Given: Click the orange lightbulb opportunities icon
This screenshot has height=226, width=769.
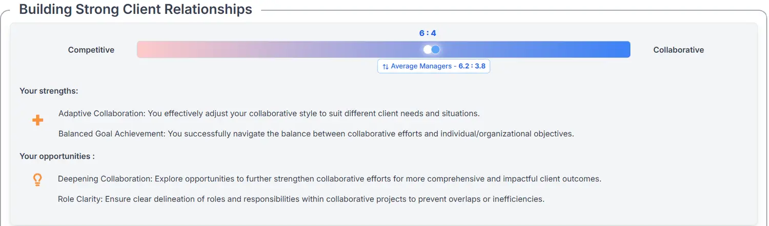Looking at the screenshot, I should tap(37, 179).
